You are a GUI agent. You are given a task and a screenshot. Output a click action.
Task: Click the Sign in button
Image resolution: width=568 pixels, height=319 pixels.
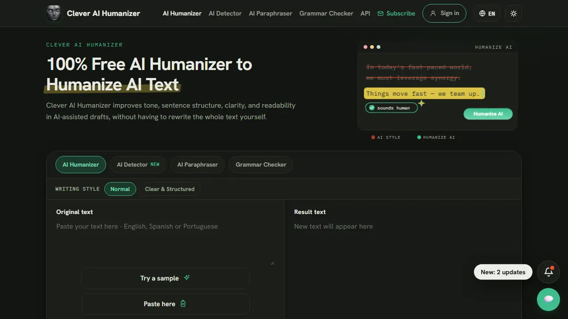pos(444,13)
